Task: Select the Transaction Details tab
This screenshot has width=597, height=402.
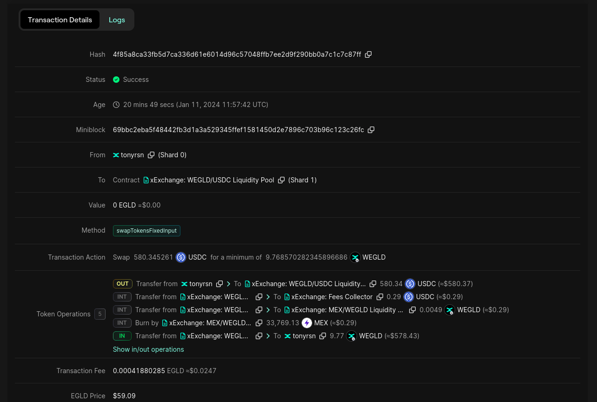Action: [x=60, y=20]
